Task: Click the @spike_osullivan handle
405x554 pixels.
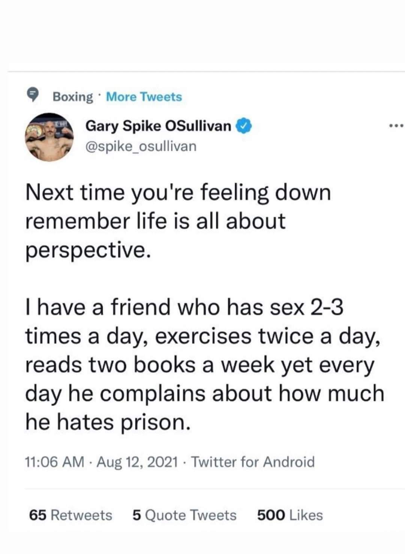Action: click(x=141, y=146)
